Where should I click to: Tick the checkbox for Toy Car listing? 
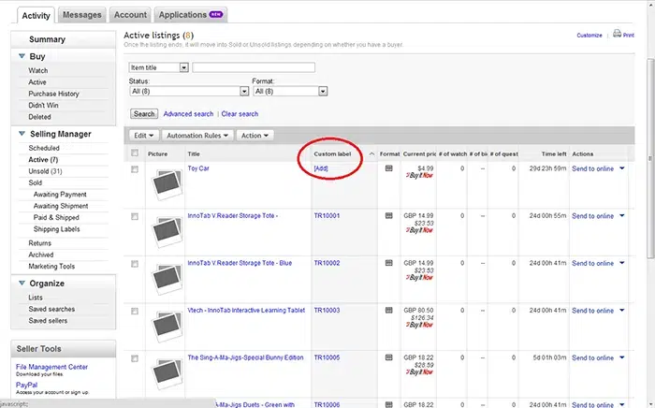(135, 169)
